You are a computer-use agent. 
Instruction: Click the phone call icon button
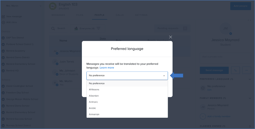235,70
